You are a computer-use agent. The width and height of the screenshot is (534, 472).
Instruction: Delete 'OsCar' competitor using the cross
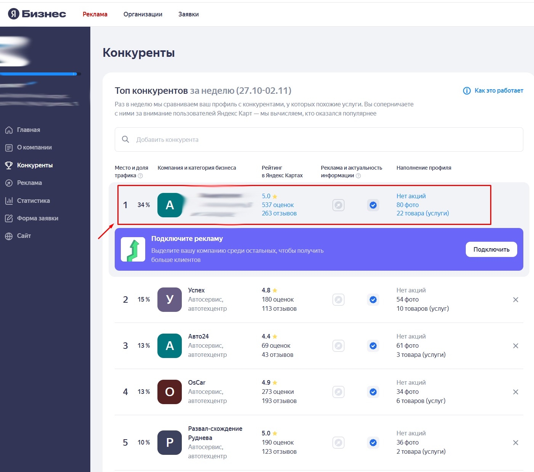coord(515,392)
